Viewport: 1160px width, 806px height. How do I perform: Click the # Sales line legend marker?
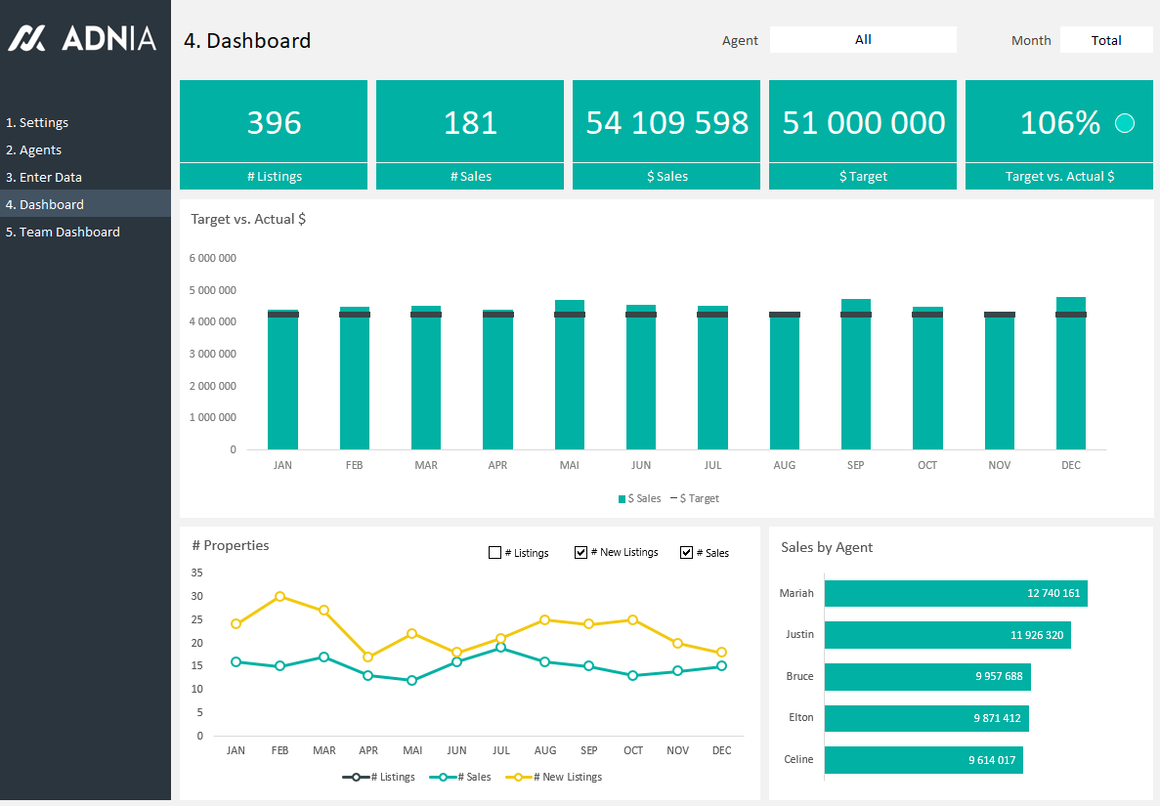443,778
